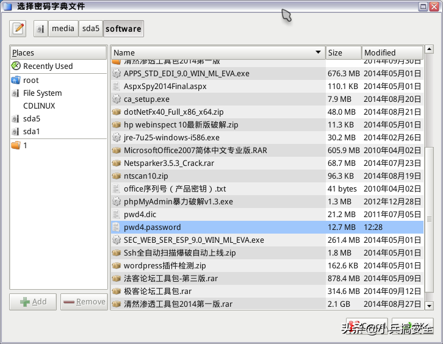Viewport: 443px width, 344px height.
Task: Click the file icon of pwd4.password
Action: (x=116, y=227)
